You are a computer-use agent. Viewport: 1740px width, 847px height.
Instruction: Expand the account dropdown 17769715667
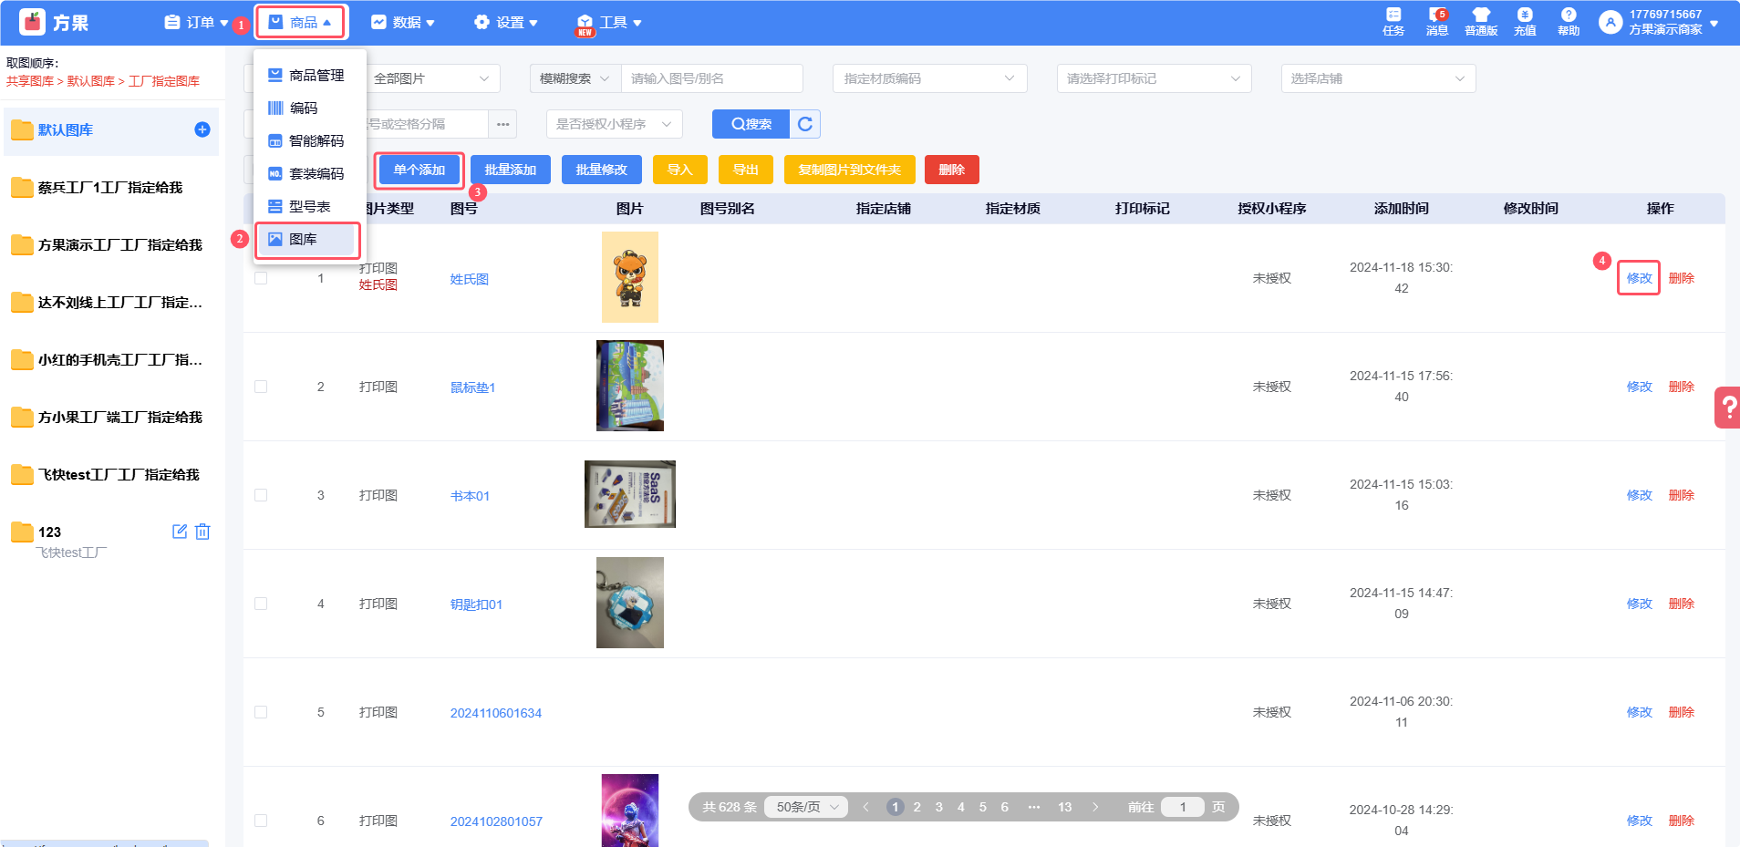pyautogui.click(x=1714, y=23)
